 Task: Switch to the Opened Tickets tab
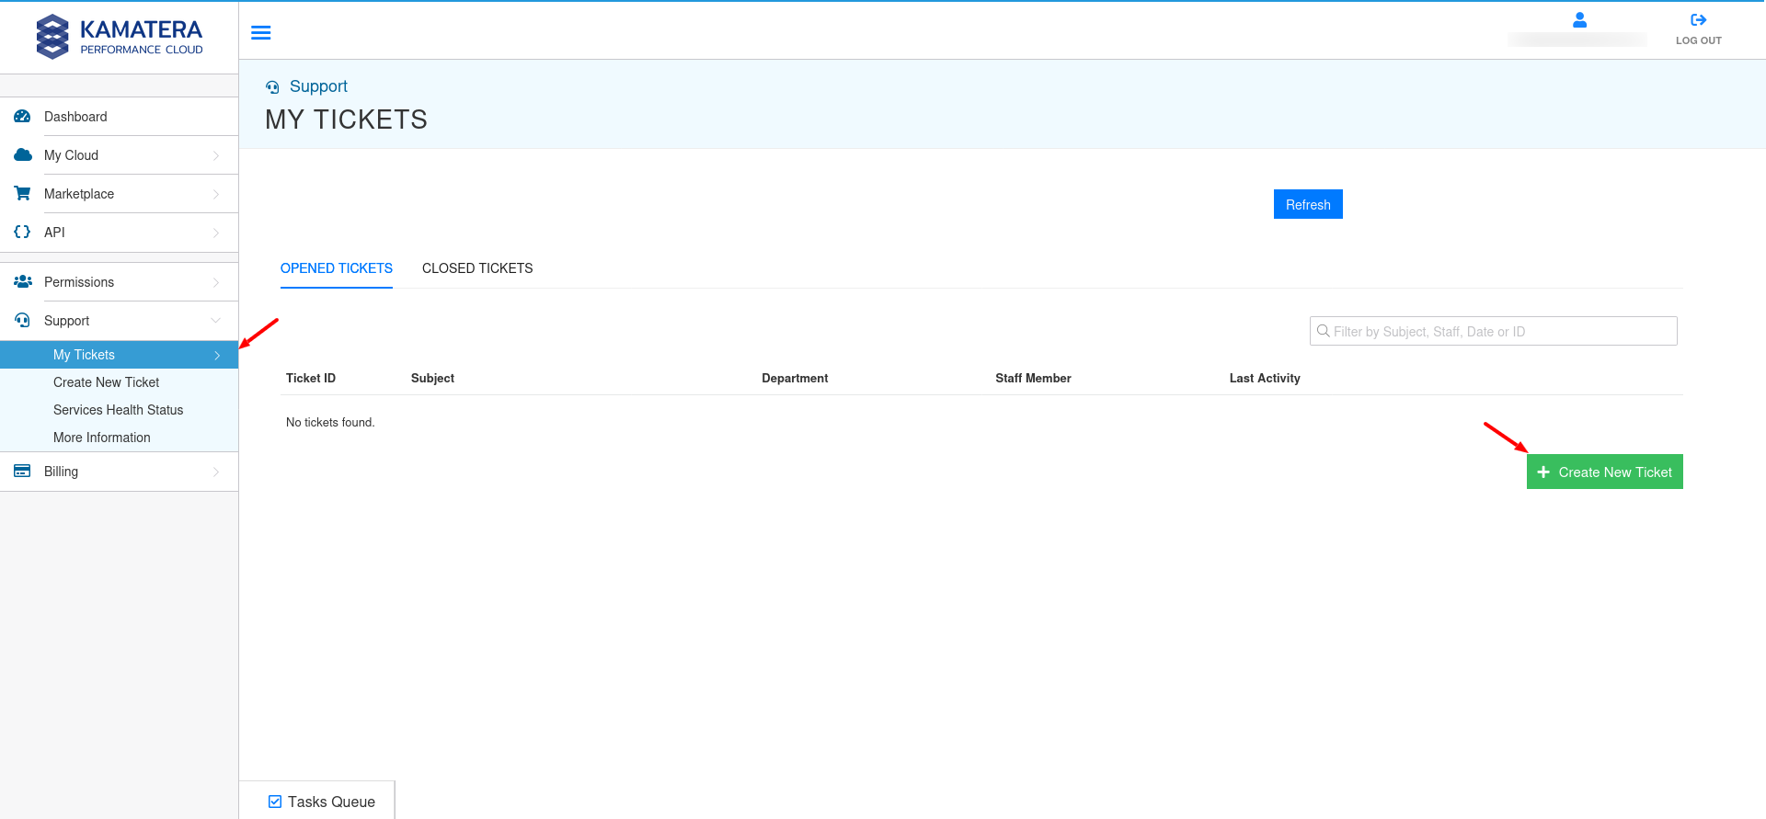[x=337, y=268]
